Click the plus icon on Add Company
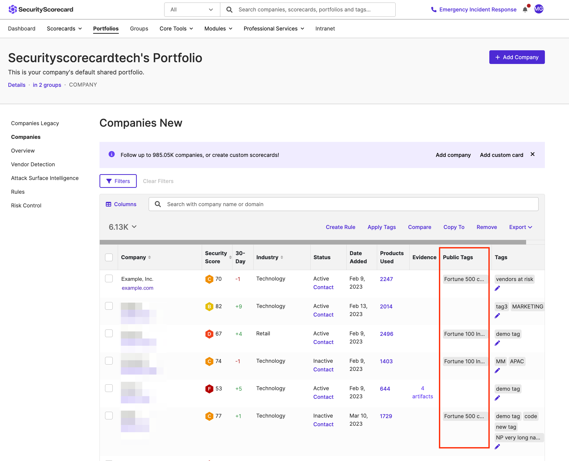 [498, 57]
